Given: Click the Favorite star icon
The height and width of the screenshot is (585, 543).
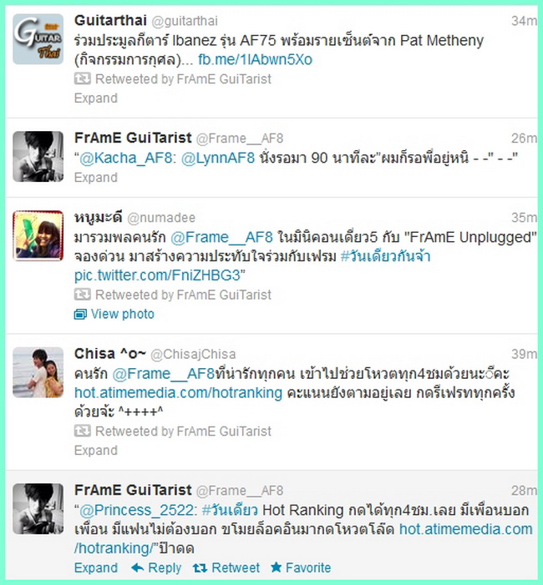Looking at the screenshot, I should click(x=276, y=567).
